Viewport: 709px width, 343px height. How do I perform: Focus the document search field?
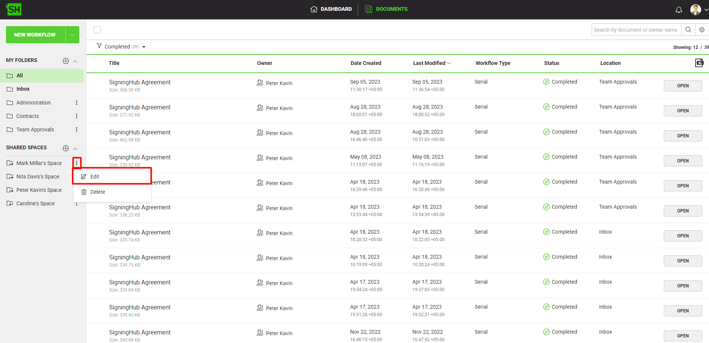(635, 30)
